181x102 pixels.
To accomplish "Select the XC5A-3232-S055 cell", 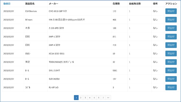I will click(x=56, y=54).
